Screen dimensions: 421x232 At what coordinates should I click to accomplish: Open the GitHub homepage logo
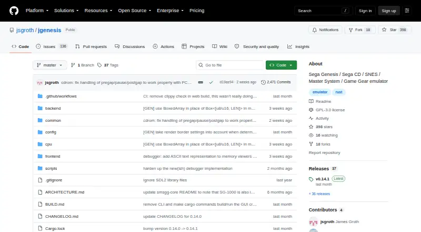point(14,11)
